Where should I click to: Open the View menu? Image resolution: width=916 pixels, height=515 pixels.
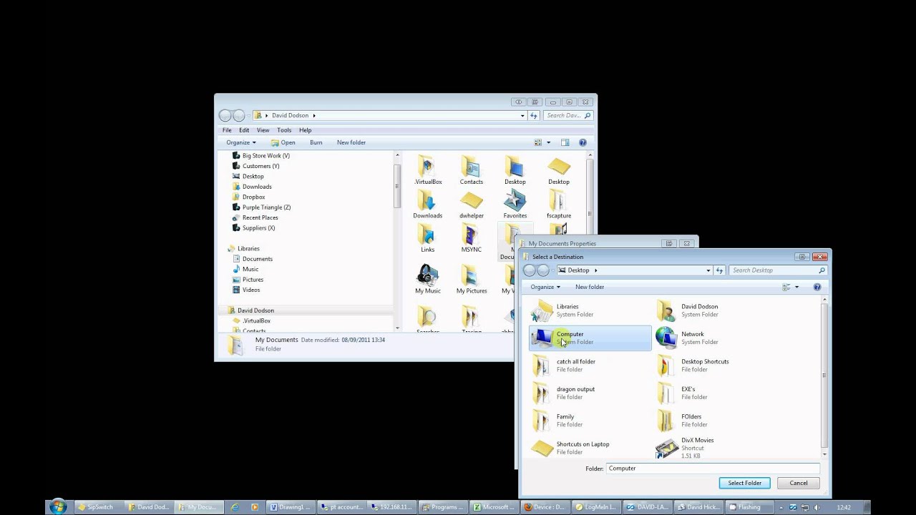[x=263, y=130]
